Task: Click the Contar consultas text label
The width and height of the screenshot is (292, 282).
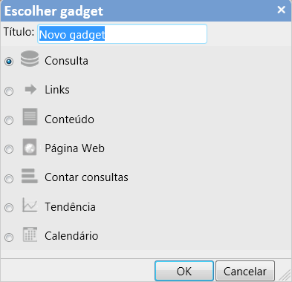Action: (86, 177)
